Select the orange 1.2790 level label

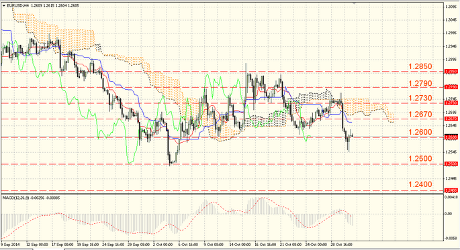pyautogui.click(x=420, y=84)
